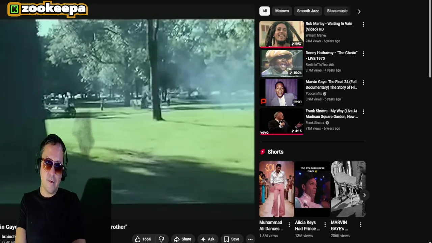Viewport: 432px width, 243px height.
Task: Click the page vertical scrollbar
Action: coord(430,39)
